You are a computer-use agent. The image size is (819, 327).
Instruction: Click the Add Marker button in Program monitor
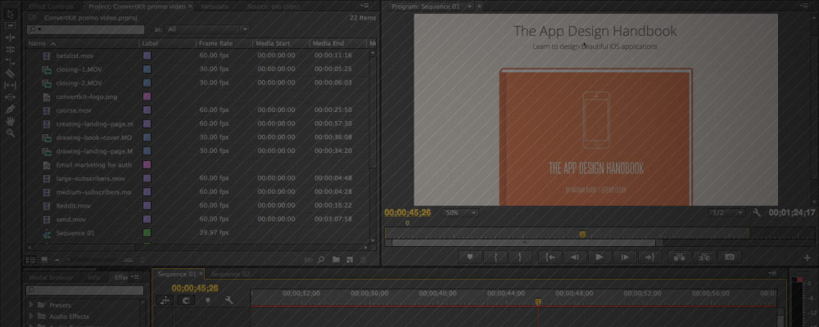[x=470, y=257]
